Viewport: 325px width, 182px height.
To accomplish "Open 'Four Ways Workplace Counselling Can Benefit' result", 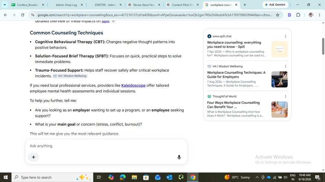I will [233, 105].
